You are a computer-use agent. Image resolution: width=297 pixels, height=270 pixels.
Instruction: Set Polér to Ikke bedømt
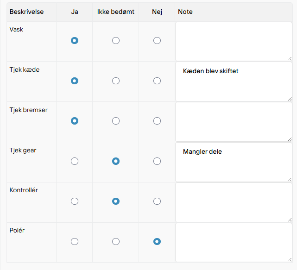point(116,242)
